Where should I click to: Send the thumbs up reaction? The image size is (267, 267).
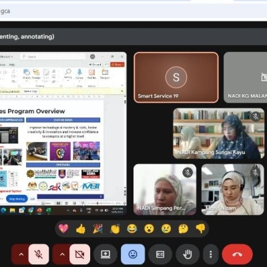point(81,228)
